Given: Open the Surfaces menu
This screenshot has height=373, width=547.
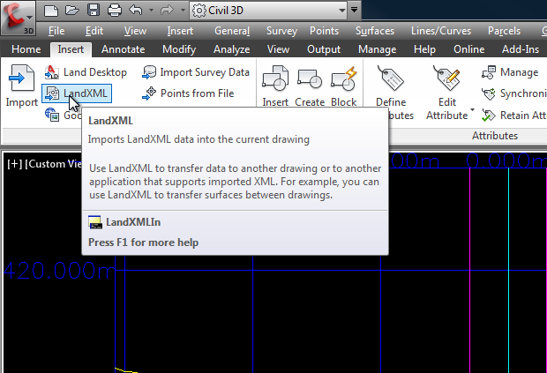Looking at the screenshot, I should coord(375,31).
